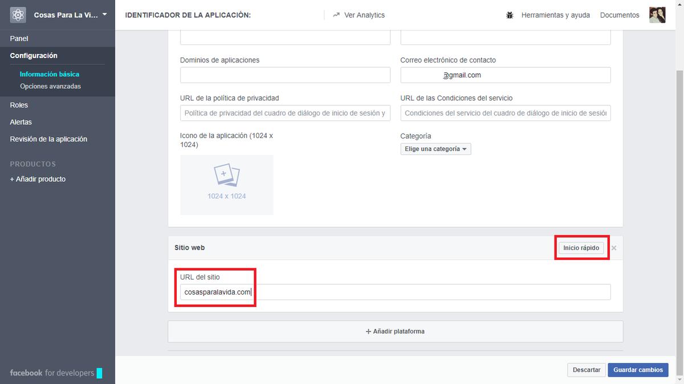Click the app gear logo top-left
This screenshot has height=384, width=684.
[x=17, y=14]
